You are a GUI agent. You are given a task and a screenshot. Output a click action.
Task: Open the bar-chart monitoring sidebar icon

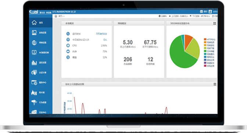(x=34, y=63)
